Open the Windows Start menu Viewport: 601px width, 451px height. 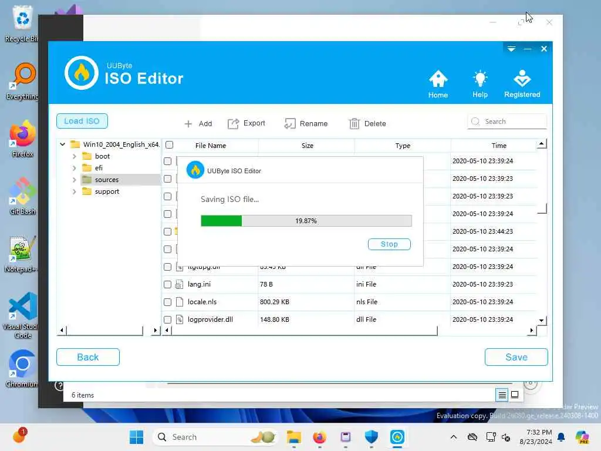point(136,437)
